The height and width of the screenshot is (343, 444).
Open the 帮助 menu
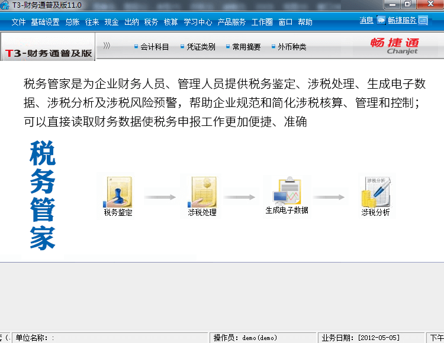point(305,22)
